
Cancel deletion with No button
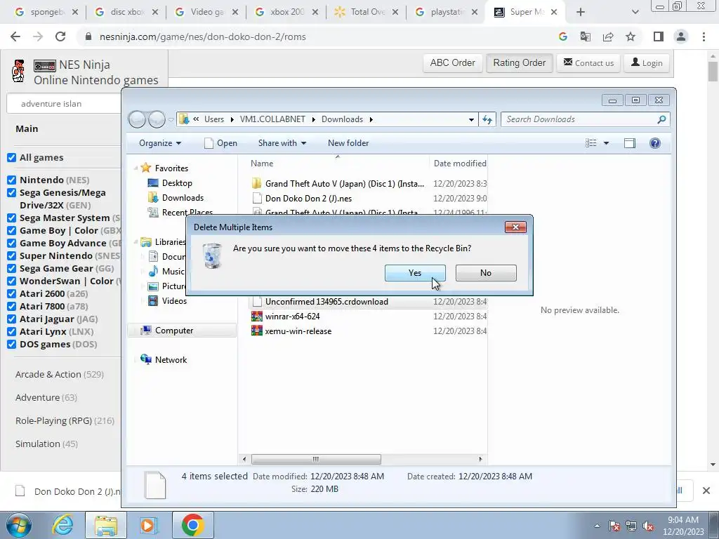click(x=486, y=273)
